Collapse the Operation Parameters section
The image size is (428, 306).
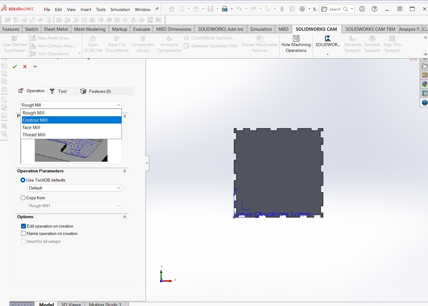coord(125,171)
